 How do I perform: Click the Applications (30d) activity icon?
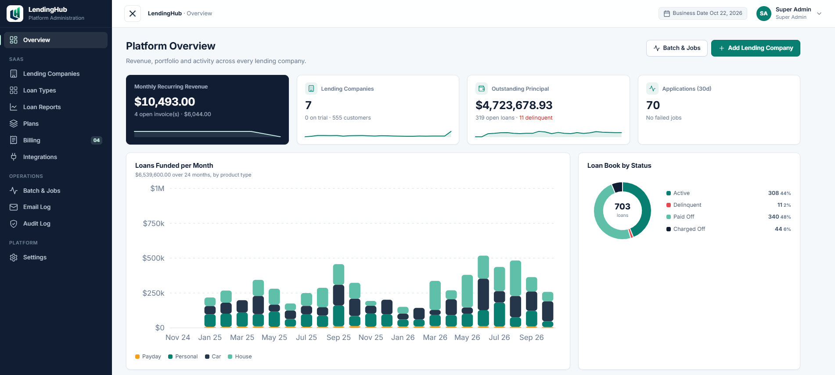652,88
